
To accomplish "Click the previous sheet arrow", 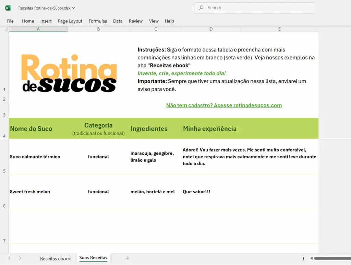I will coord(9,258).
